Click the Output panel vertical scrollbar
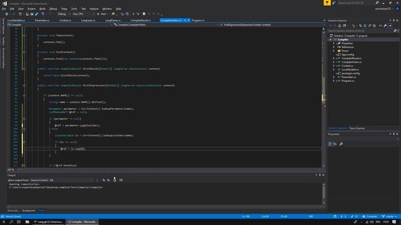The image size is (401, 225). pos(324,193)
